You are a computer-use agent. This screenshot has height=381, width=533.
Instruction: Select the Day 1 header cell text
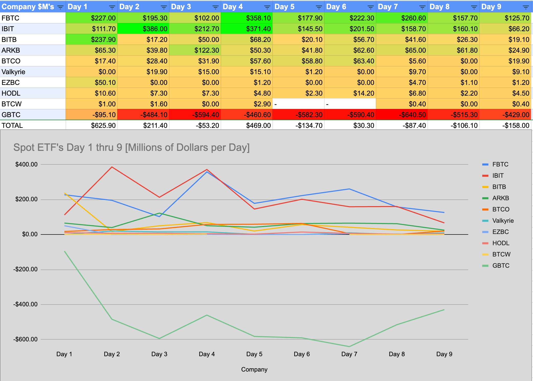[77, 7]
